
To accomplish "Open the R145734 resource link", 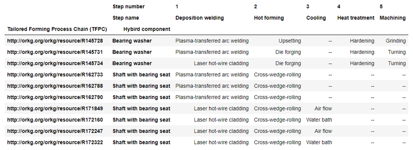I will 55,64.
